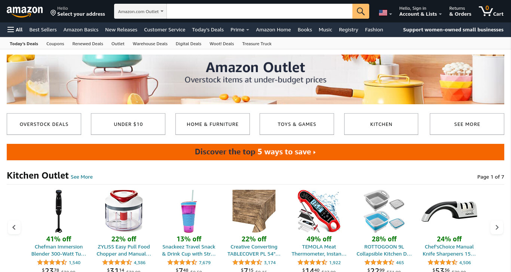Image resolution: width=511 pixels, height=272 pixels.
Task: Open the See More link beside Kitchen Outlet
Action: pos(82,177)
